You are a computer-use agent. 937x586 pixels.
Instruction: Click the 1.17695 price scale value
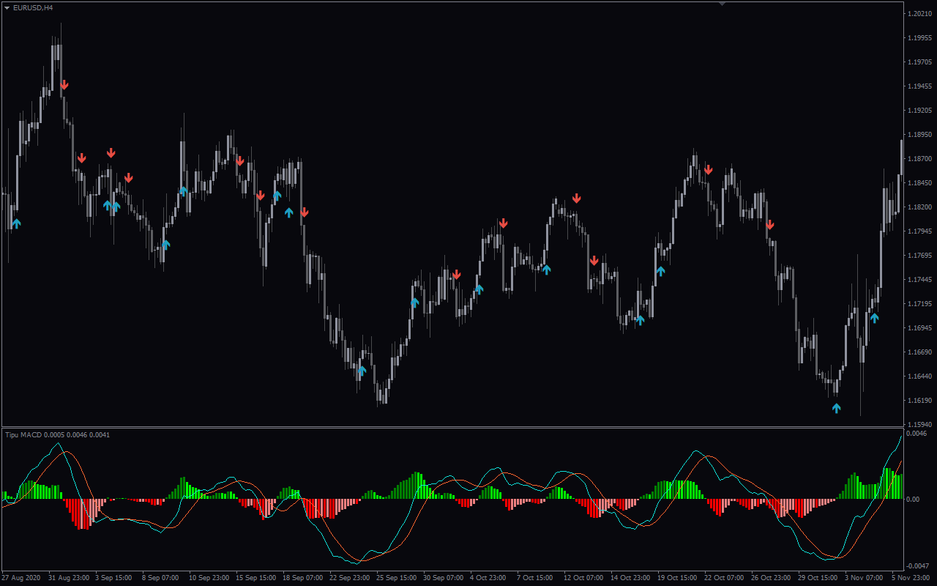(919, 256)
